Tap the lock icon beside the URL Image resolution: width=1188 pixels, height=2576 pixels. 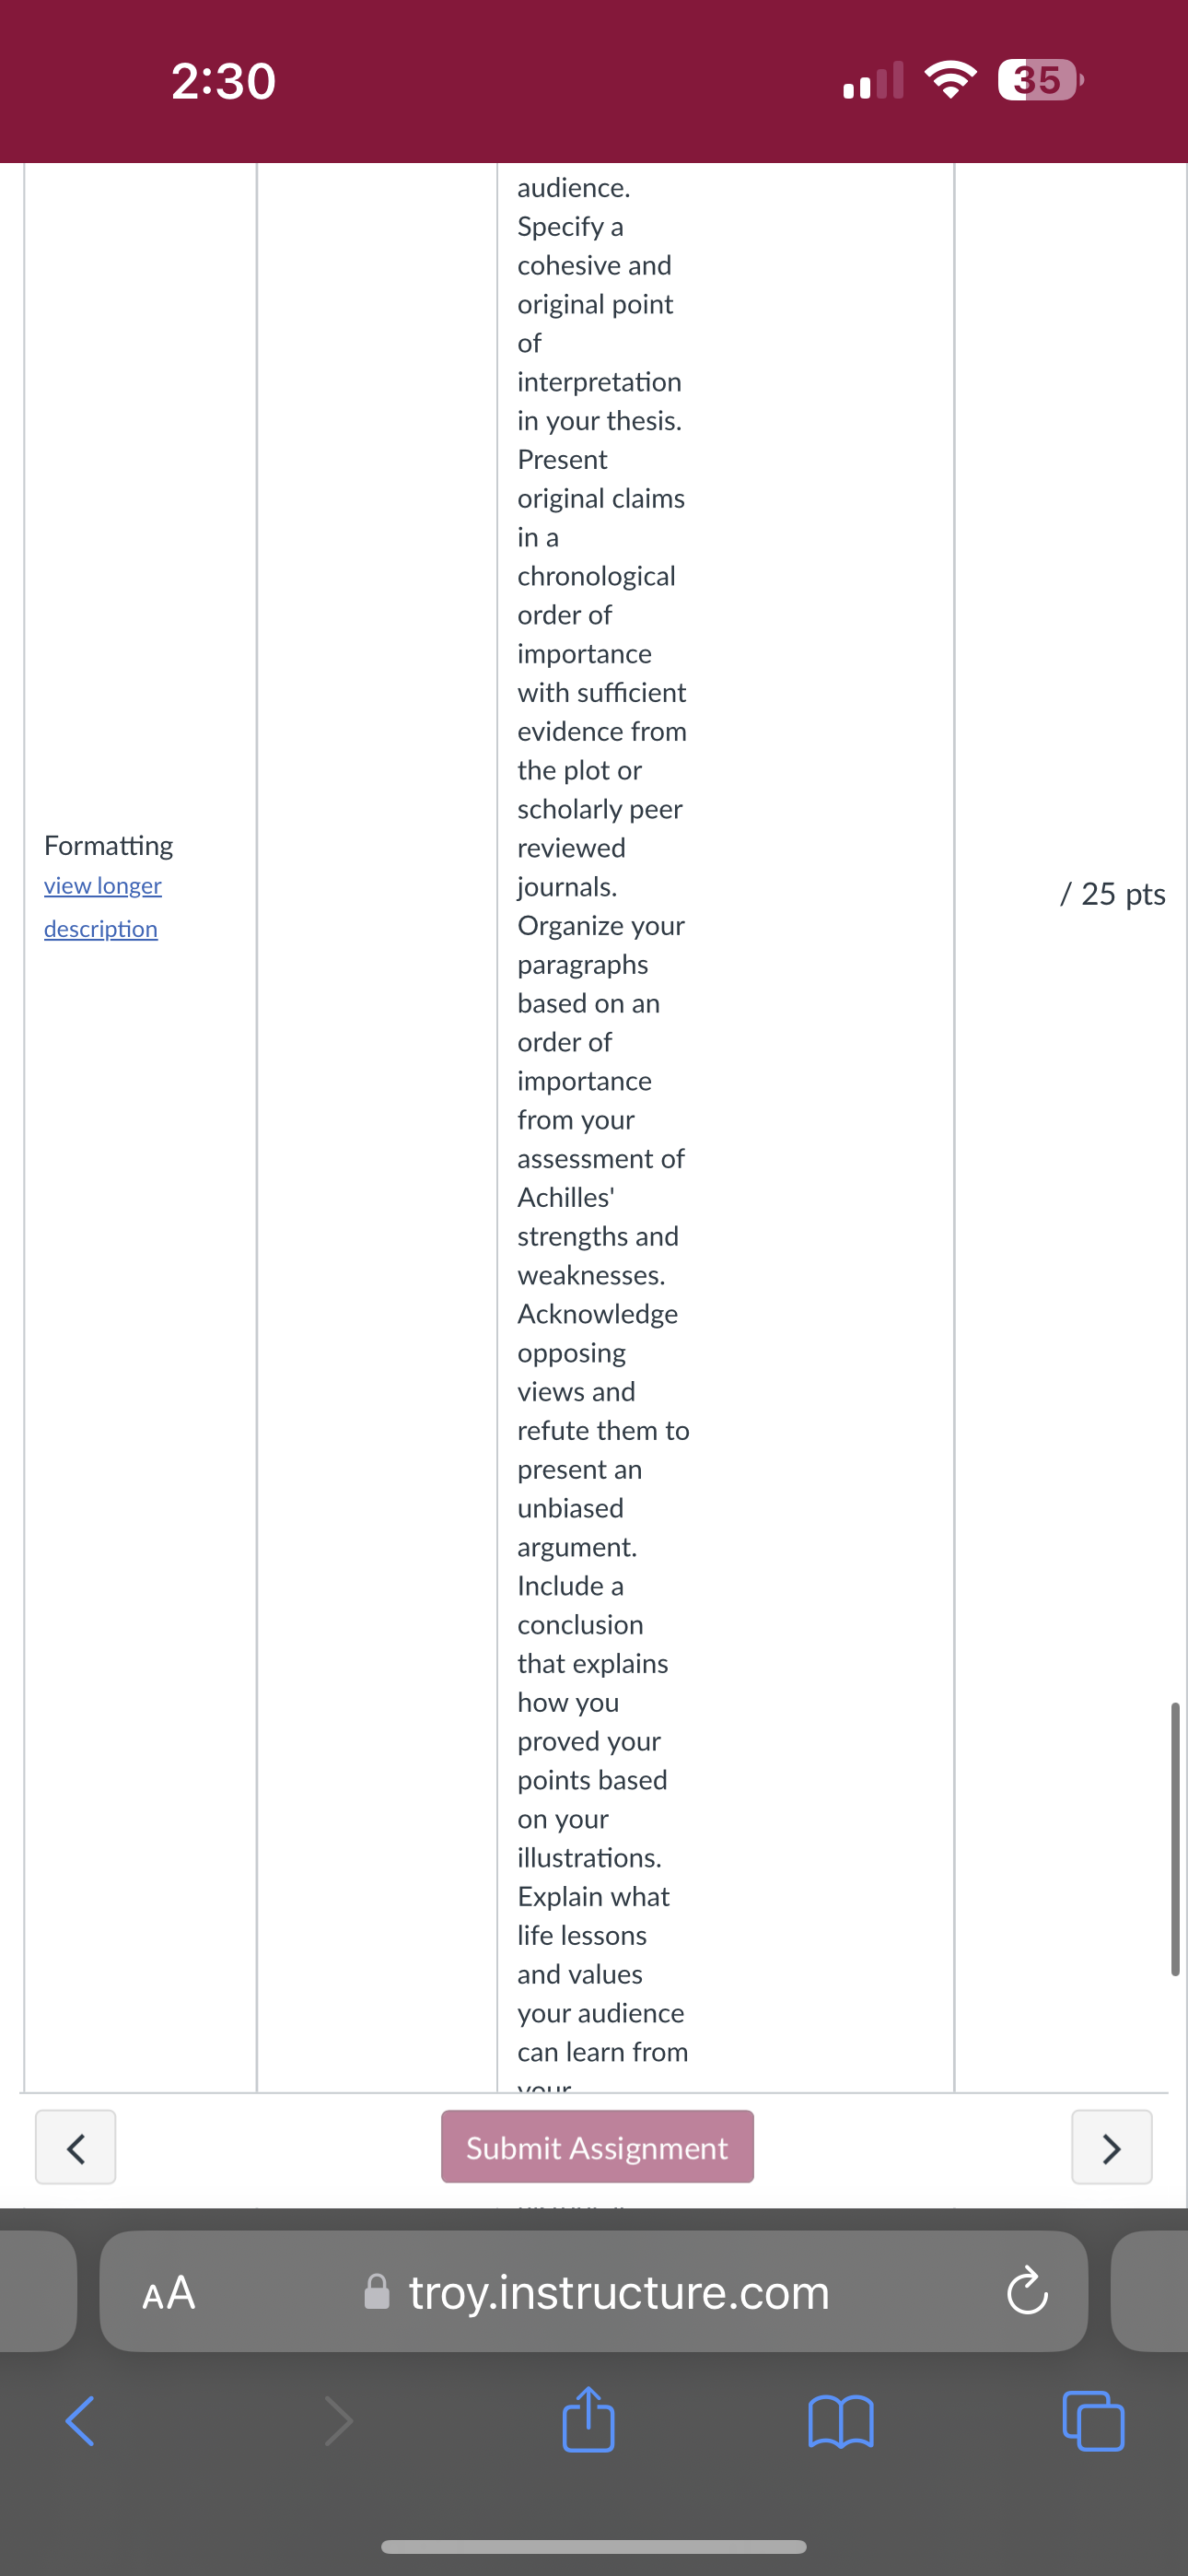tap(377, 2291)
